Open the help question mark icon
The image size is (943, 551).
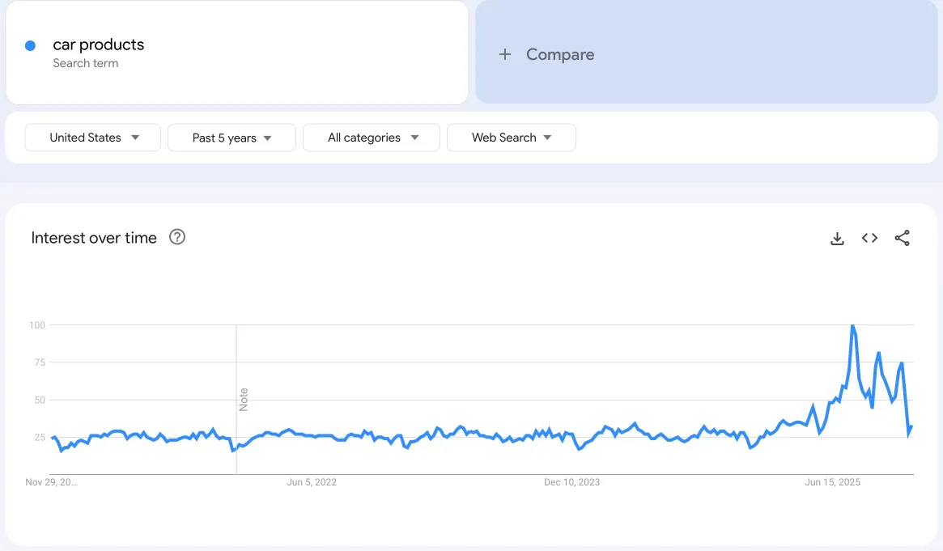pos(177,237)
